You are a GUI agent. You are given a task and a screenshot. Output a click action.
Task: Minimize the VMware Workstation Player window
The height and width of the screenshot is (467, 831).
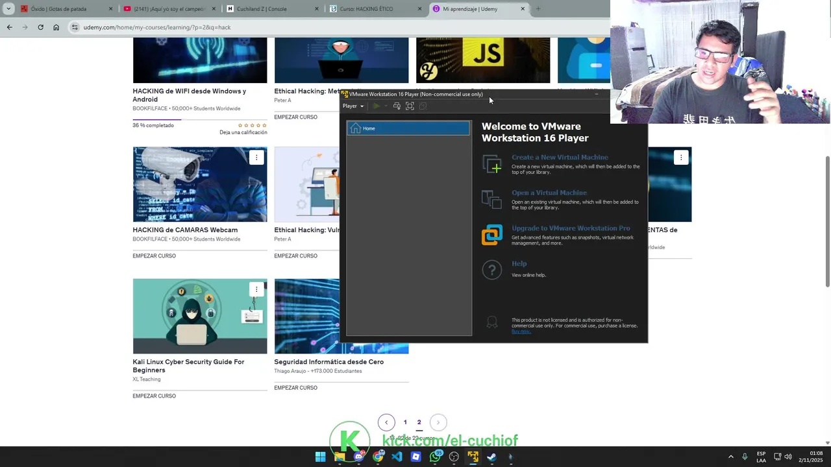[597, 94]
